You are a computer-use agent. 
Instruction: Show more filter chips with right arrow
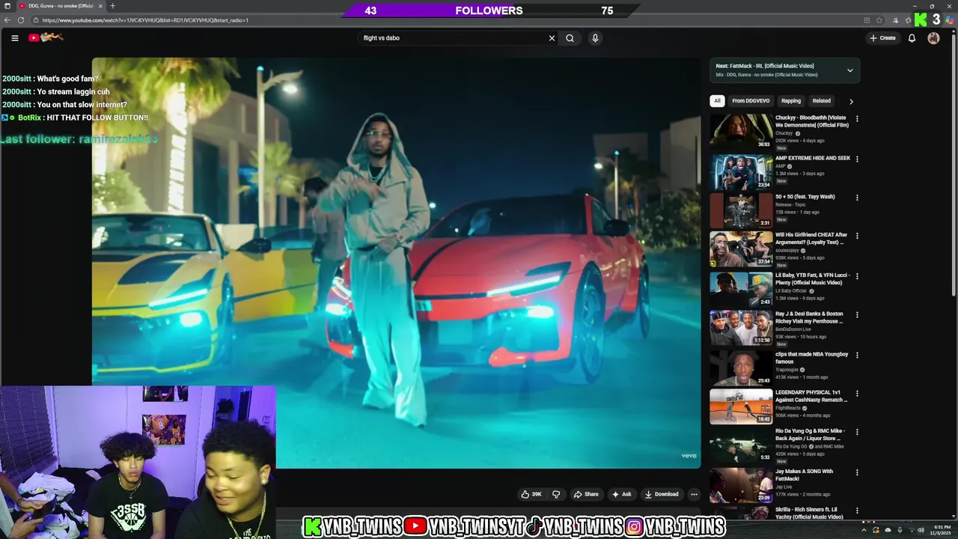pos(851,101)
